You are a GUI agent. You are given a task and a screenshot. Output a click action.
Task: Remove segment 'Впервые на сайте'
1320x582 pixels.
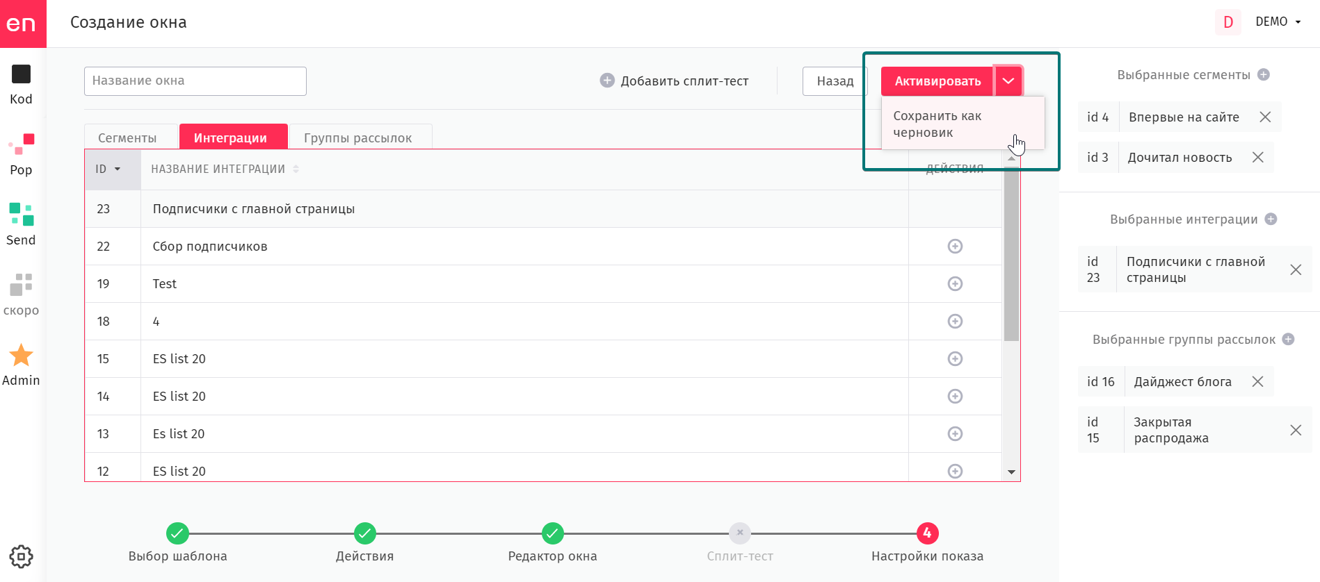pos(1265,117)
